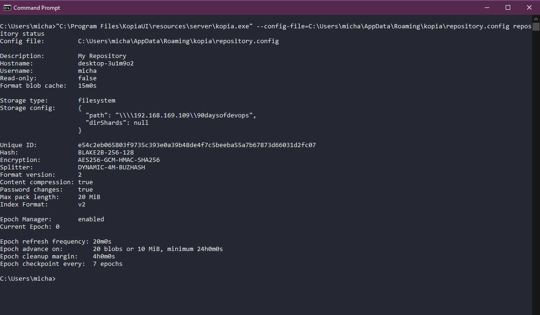Close the Command Prompt window
Image resolution: width=540 pixels, height=315 pixels.
529,7
